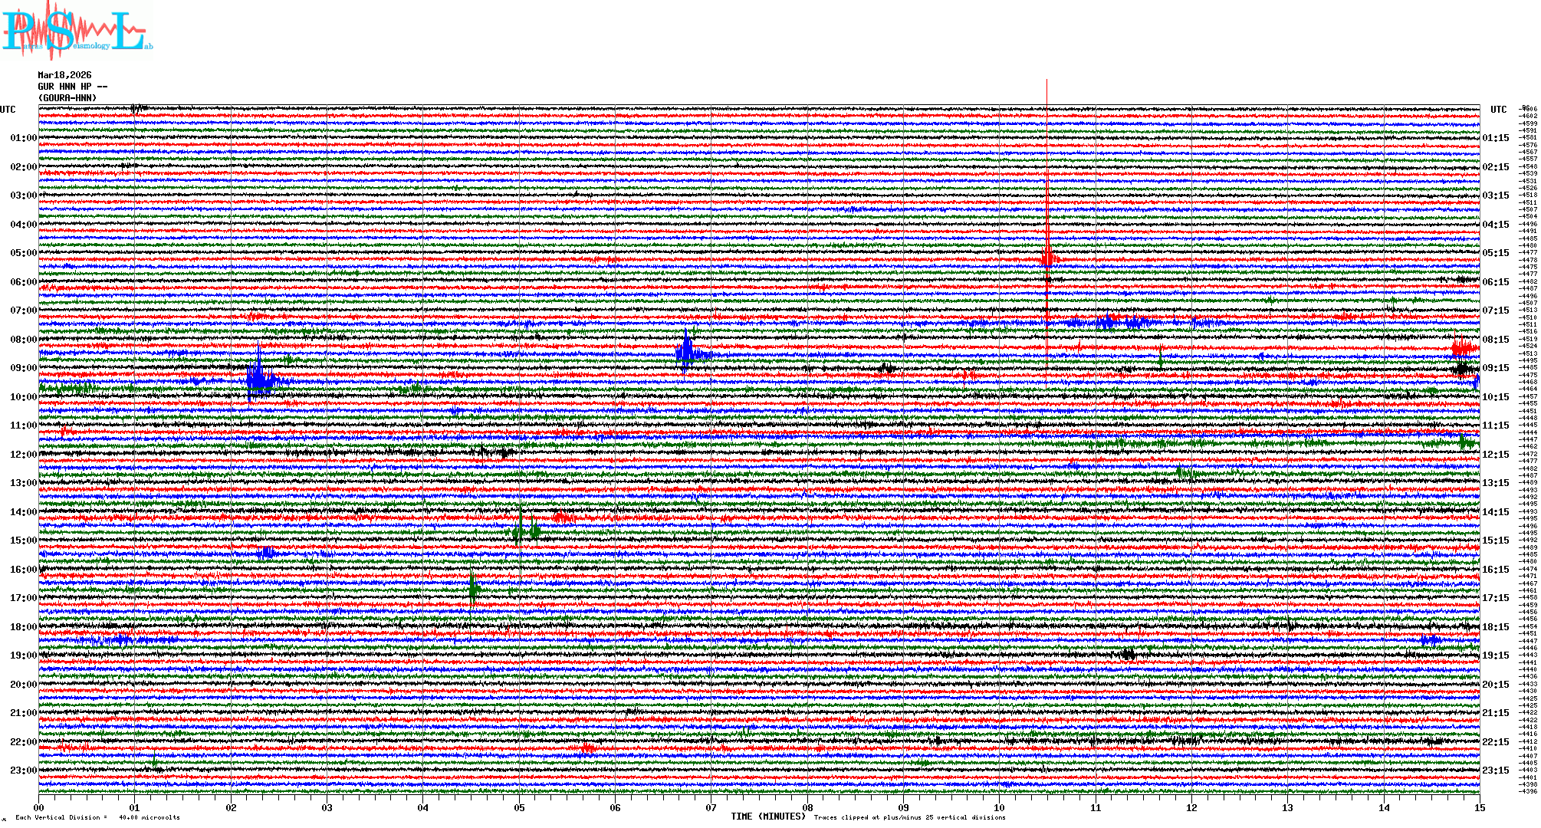The image size is (1541, 828).
Task: Click the green spike at 16:30 near minute 04.5
Action: (474, 589)
